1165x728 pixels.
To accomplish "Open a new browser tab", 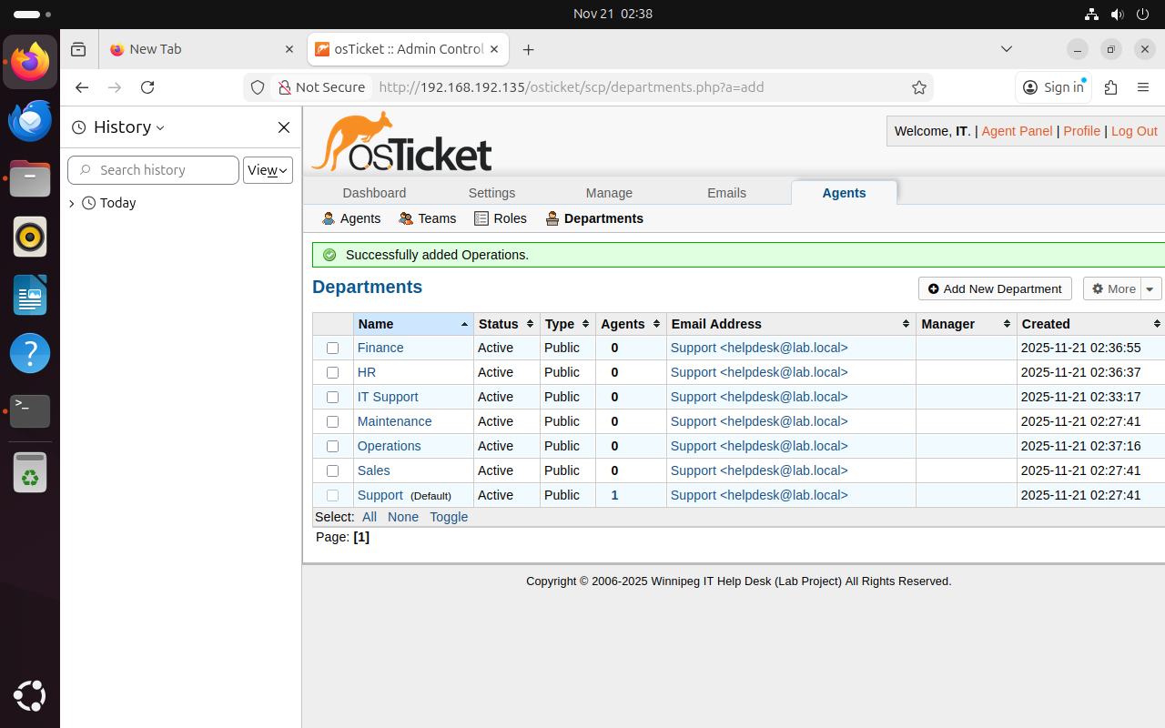I will pyautogui.click(x=528, y=49).
